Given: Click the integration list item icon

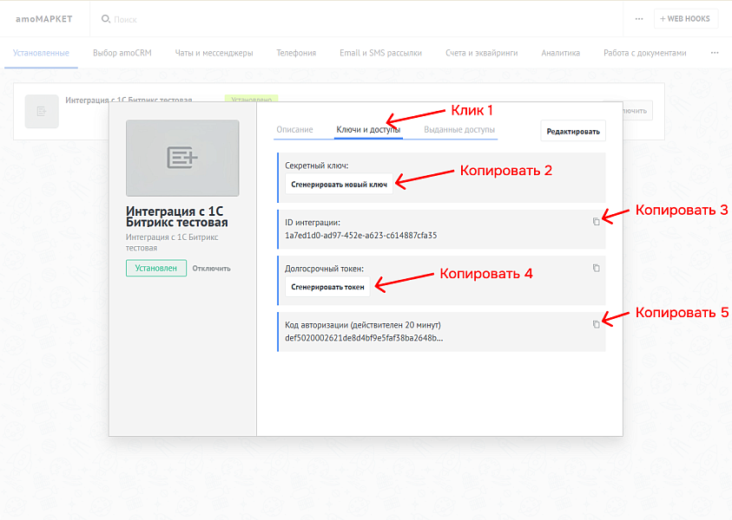Looking at the screenshot, I should coord(42,111).
